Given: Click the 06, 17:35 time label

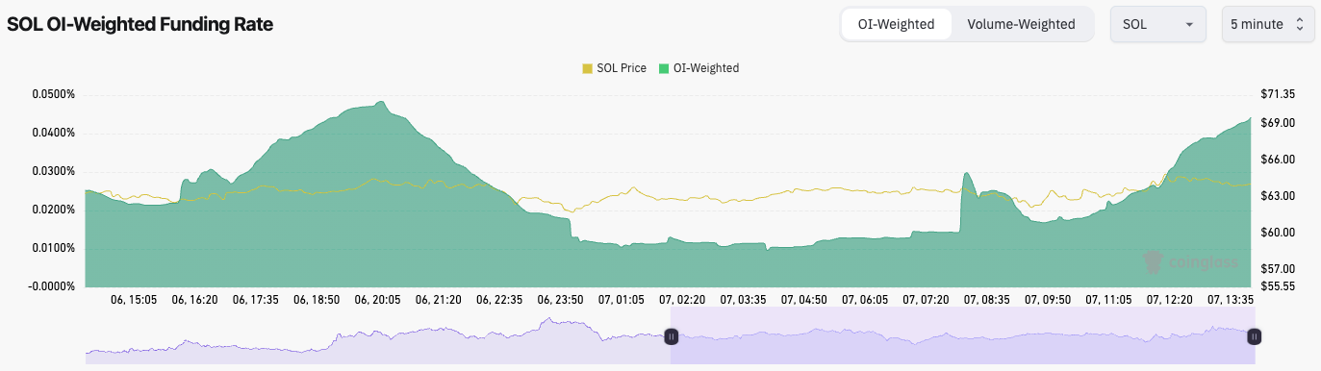Looking at the screenshot, I should pos(256,300).
